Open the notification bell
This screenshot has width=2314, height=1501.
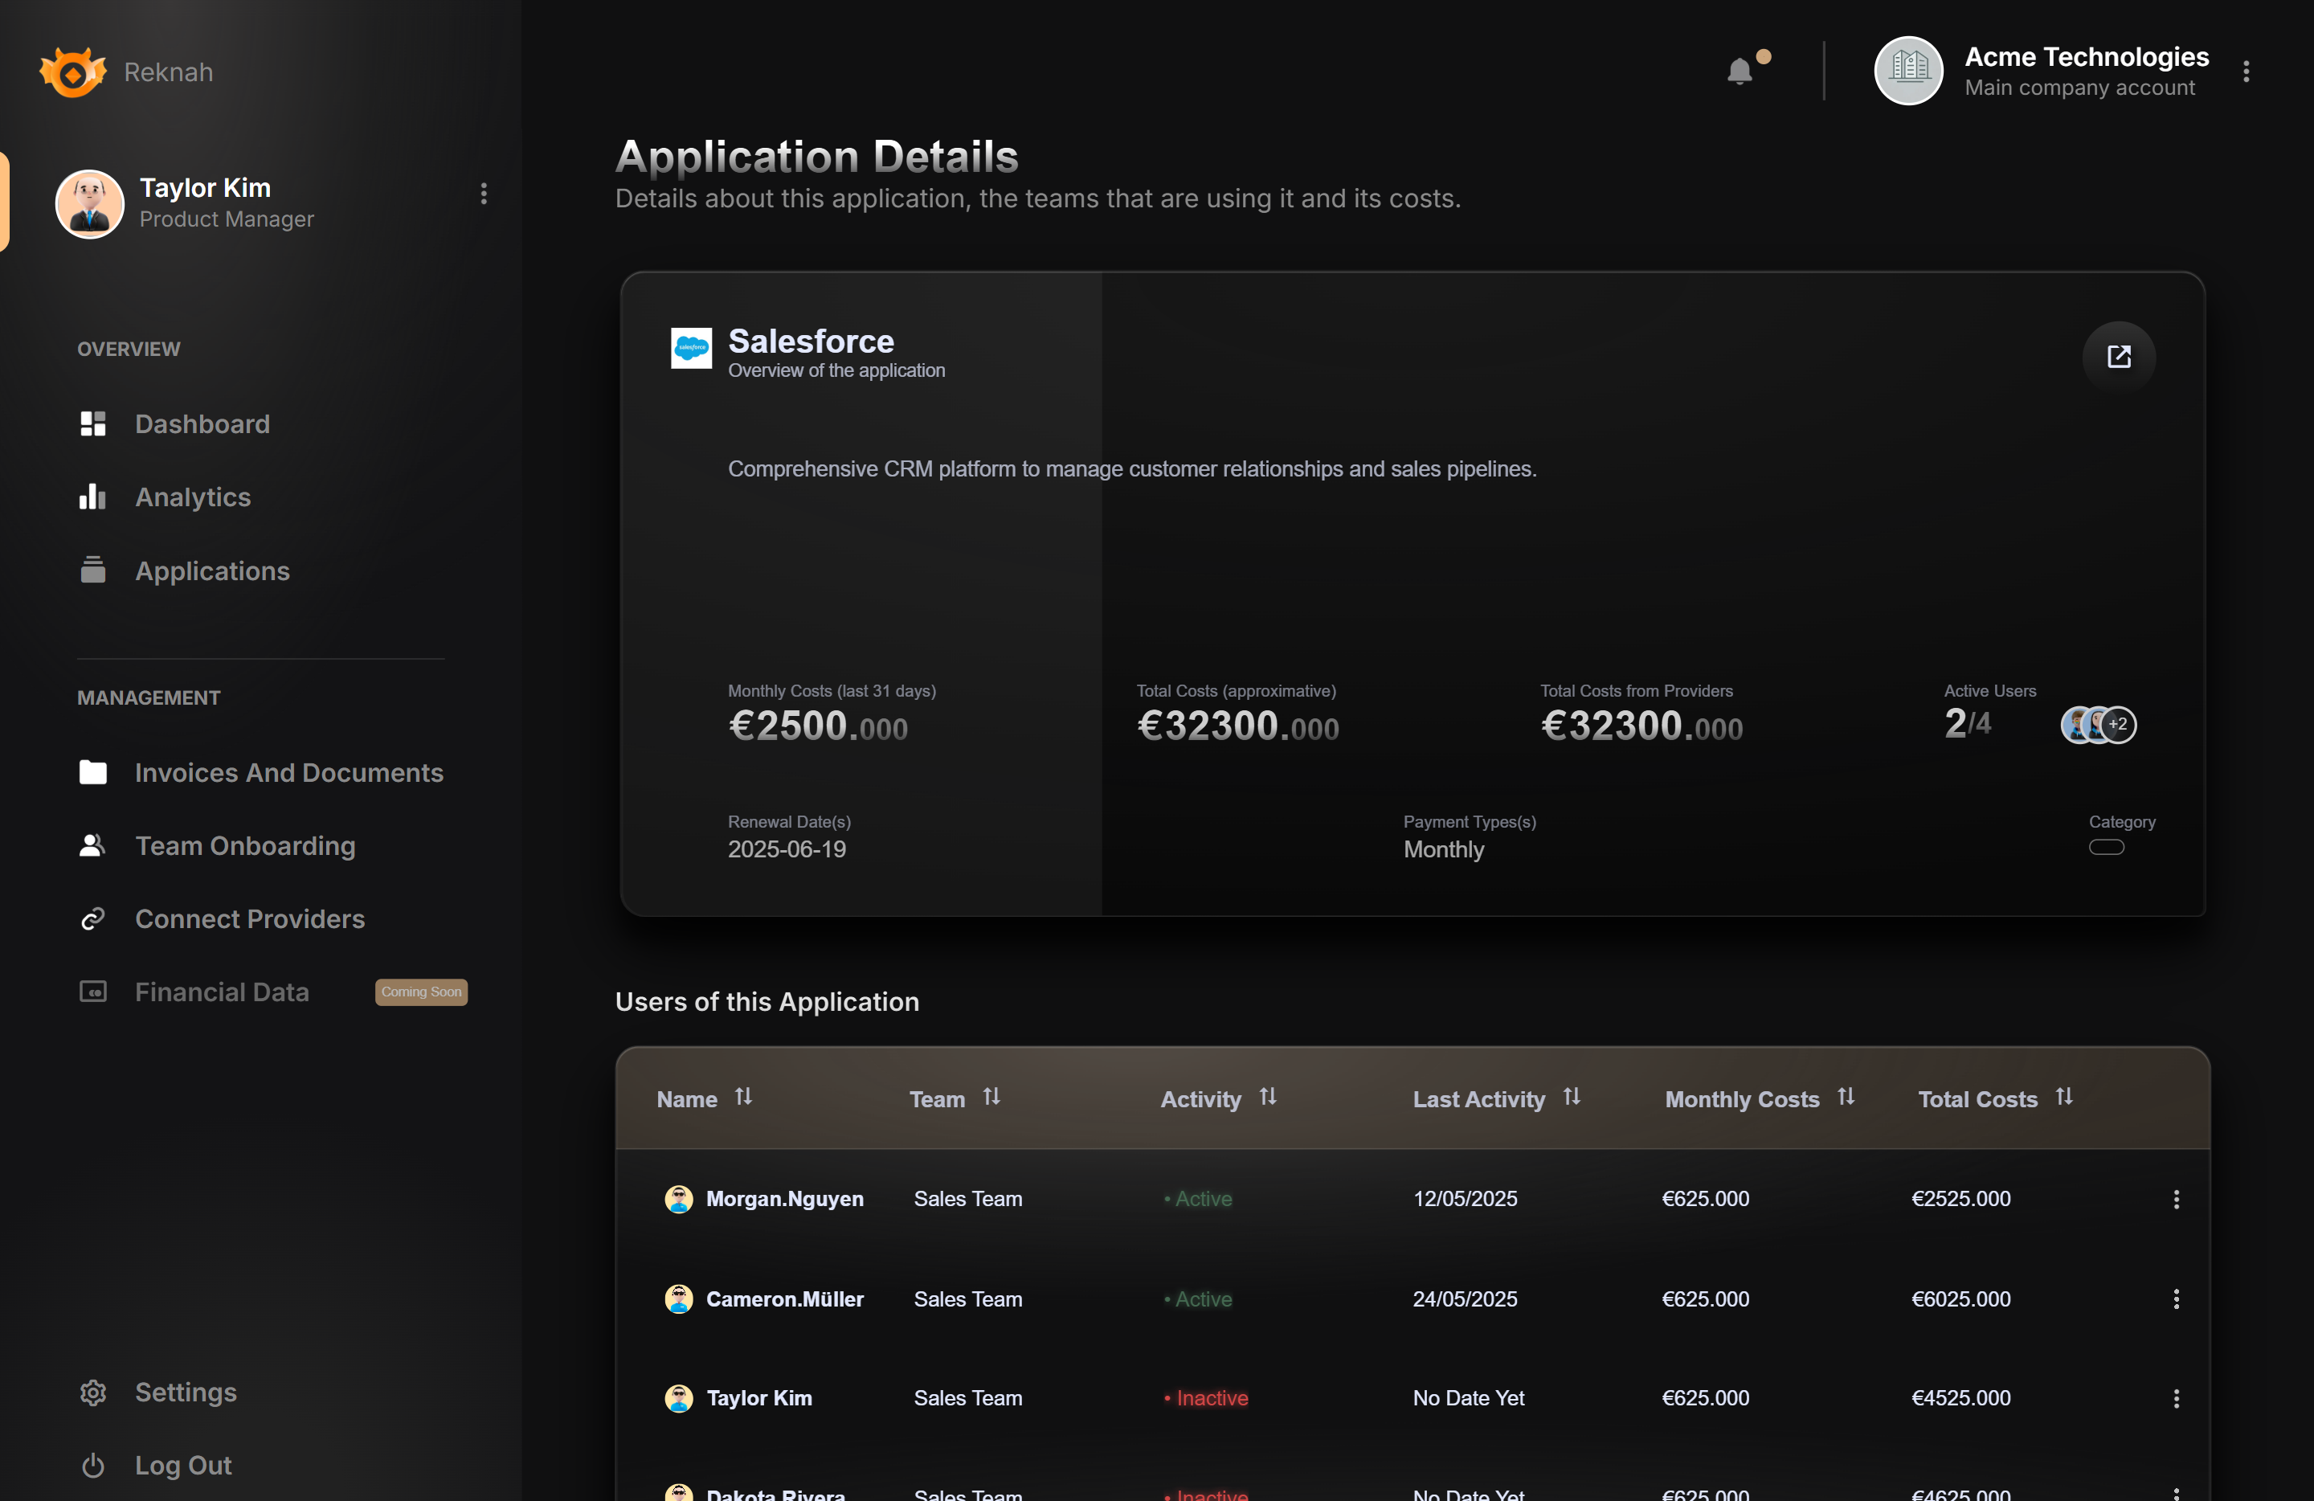point(1740,71)
